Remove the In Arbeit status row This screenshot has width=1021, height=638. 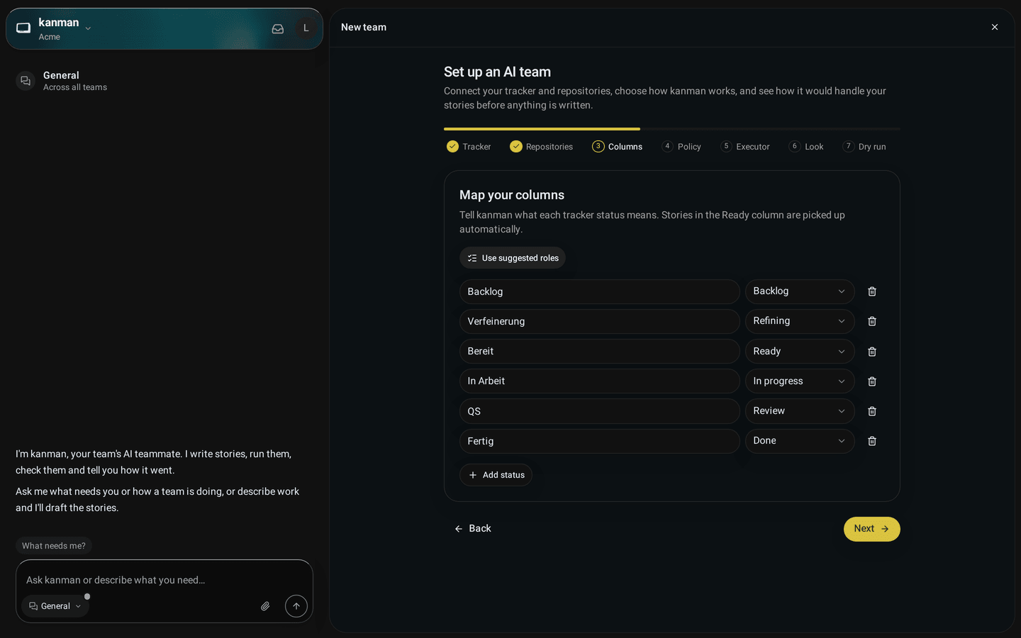coord(872,381)
